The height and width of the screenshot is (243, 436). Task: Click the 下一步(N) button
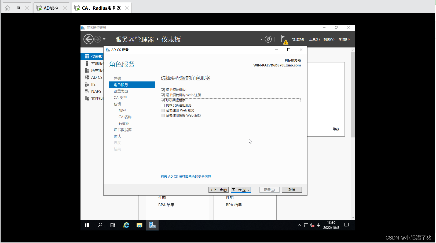coord(241,190)
